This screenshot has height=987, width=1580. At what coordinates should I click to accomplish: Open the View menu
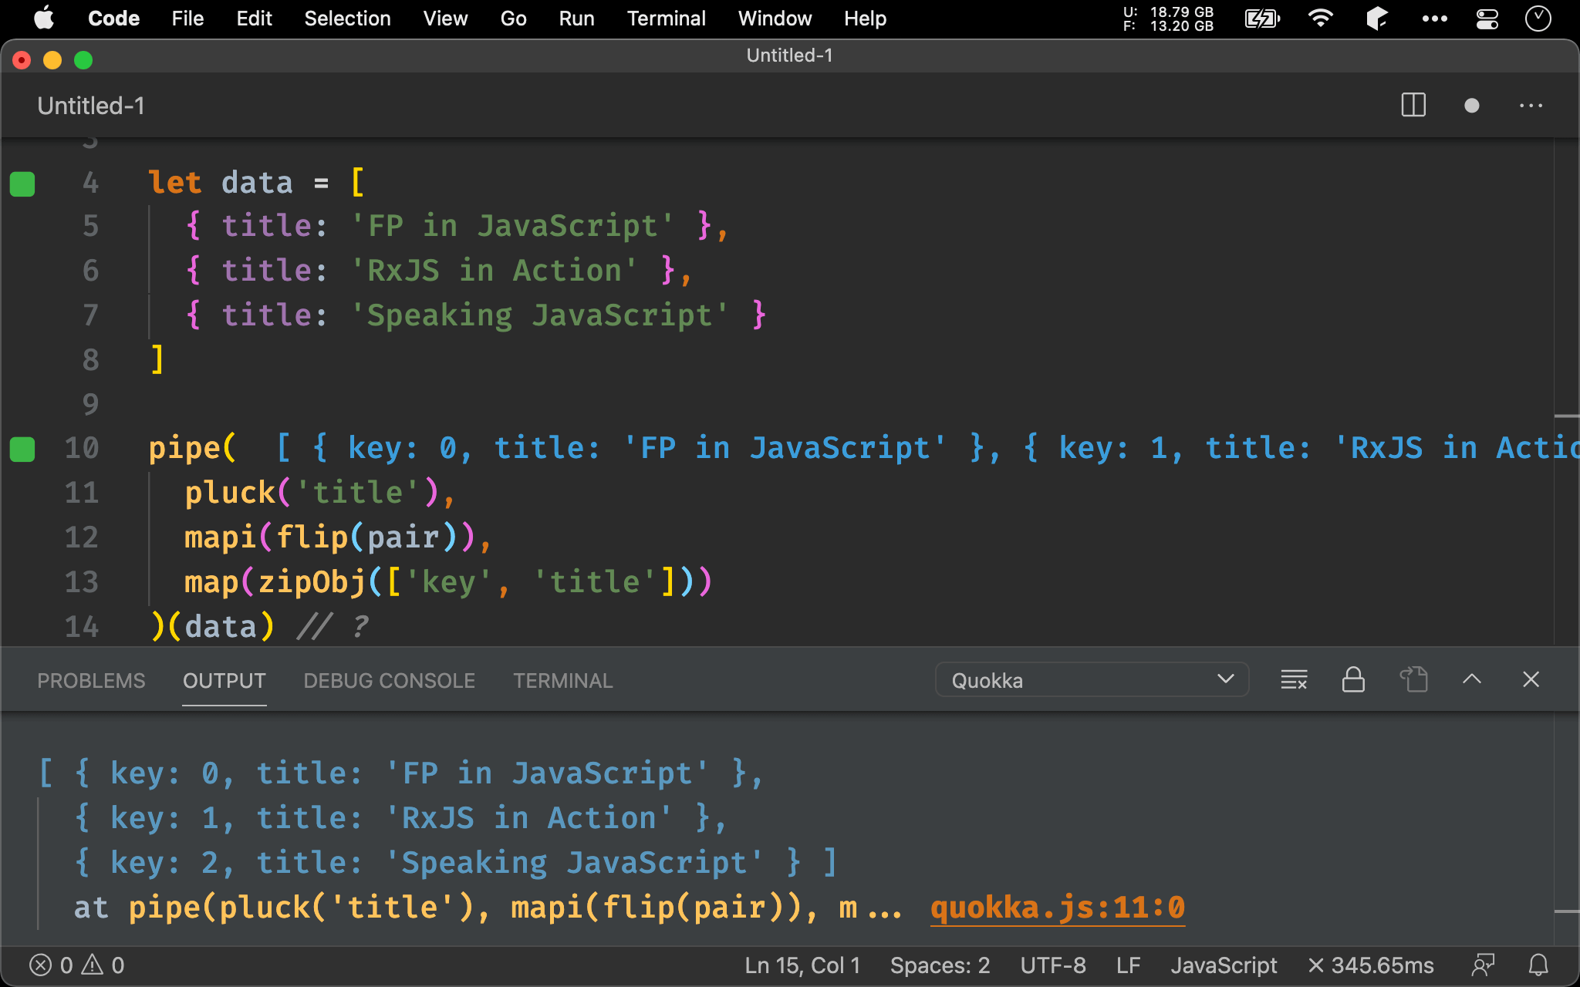[445, 18]
